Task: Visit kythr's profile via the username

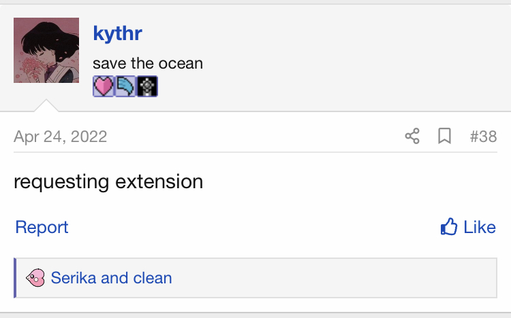Action: pos(118,33)
